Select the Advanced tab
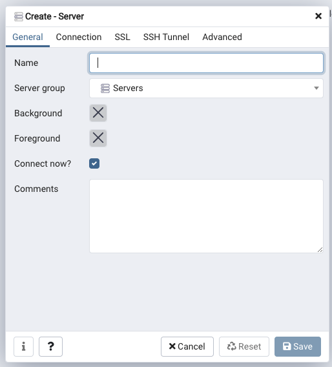 pyautogui.click(x=222, y=37)
